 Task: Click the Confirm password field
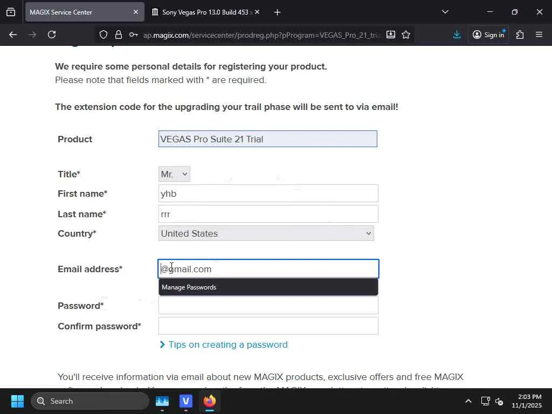[268, 326]
